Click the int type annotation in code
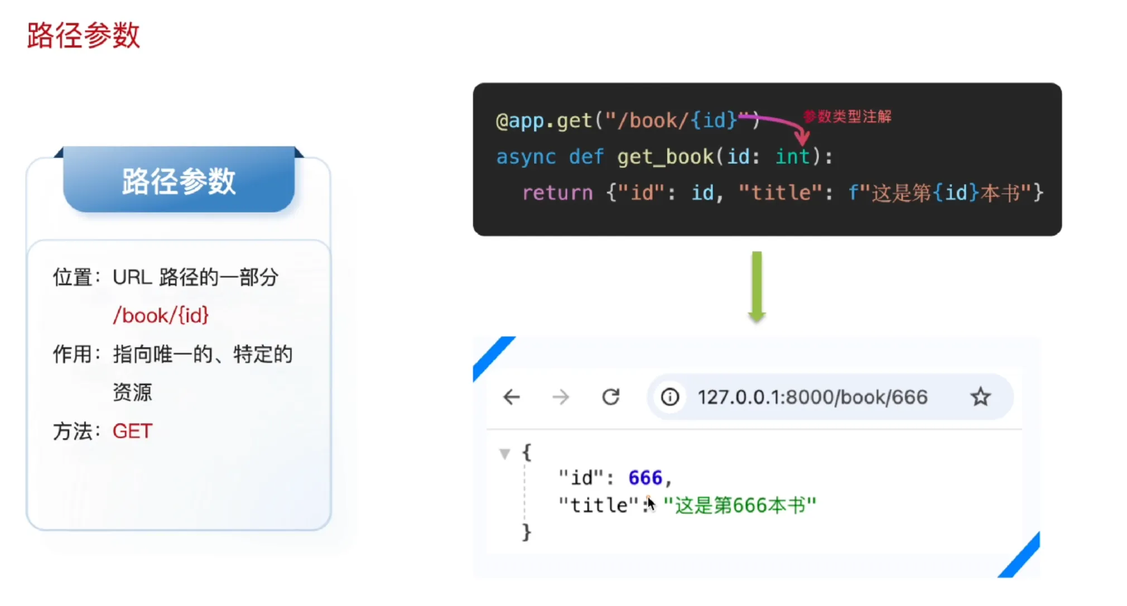The height and width of the screenshot is (606, 1127). tap(792, 157)
